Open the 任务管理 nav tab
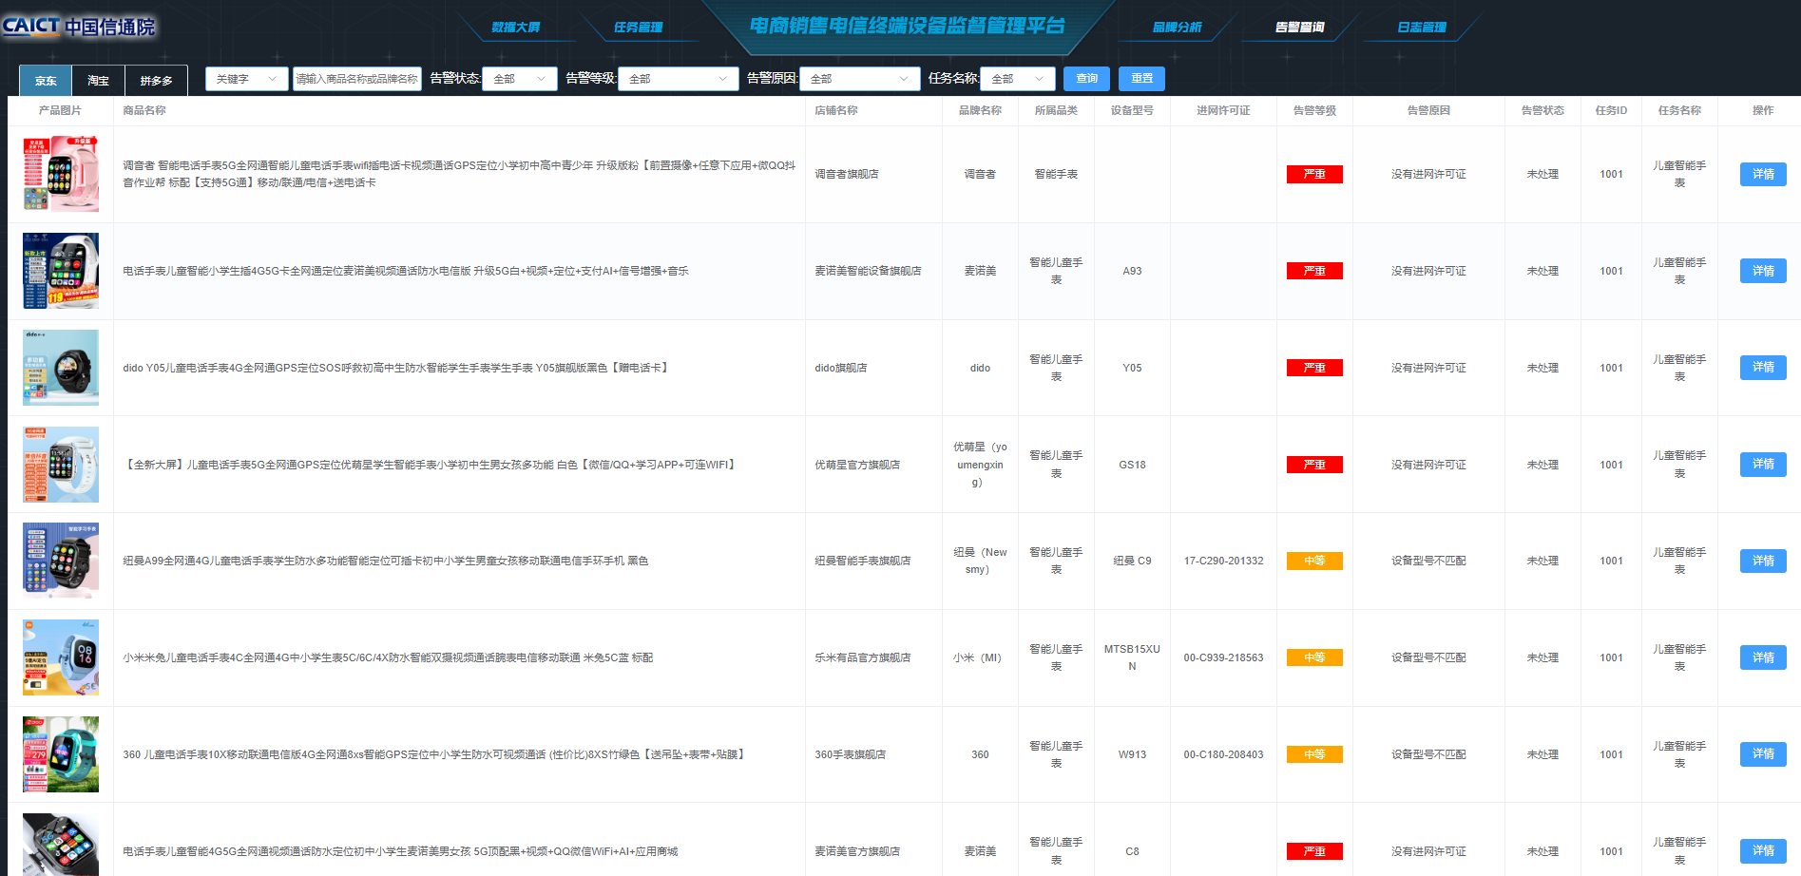This screenshot has height=876, width=1801. [x=639, y=27]
